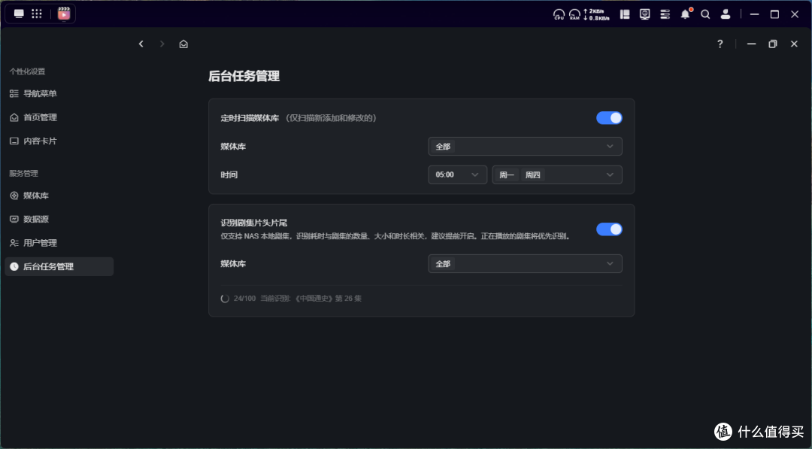Open the app grid launcher icon

click(x=37, y=14)
